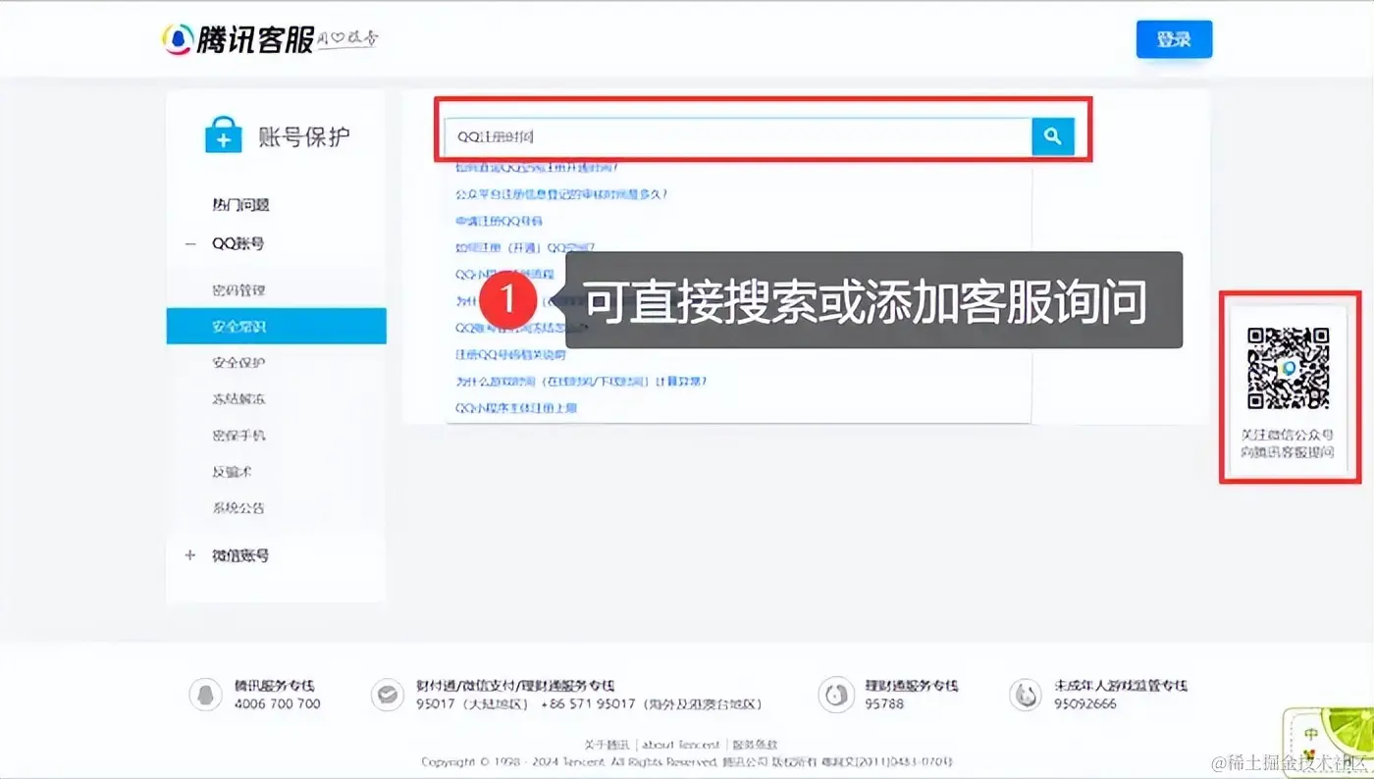This screenshot has width=1374, height=779.
Task: Select the highlighted 安全常识 sidebar item
Action: coord(276,326)
